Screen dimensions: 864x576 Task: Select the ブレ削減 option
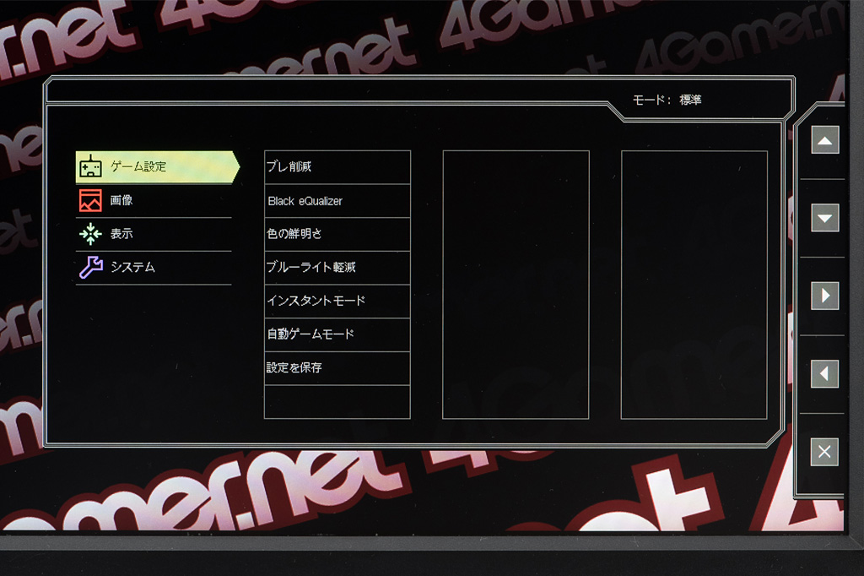[x=337, y=167]
